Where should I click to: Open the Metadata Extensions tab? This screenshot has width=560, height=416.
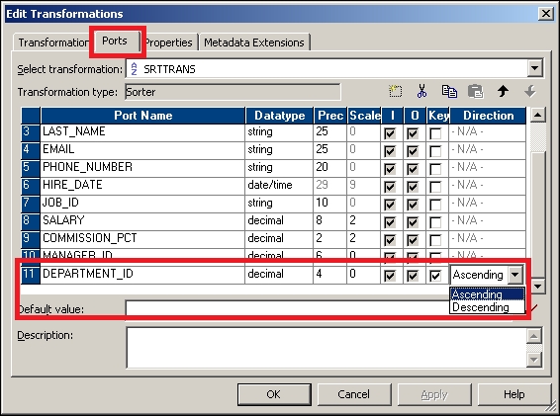click(254, 42)
